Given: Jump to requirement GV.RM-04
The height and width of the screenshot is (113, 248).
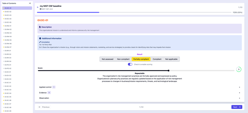Looking at the screenshot, I should (8, 36).
